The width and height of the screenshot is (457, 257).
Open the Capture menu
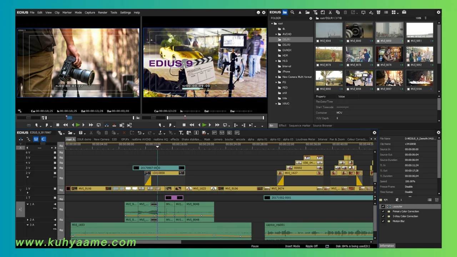click(90, 12)
